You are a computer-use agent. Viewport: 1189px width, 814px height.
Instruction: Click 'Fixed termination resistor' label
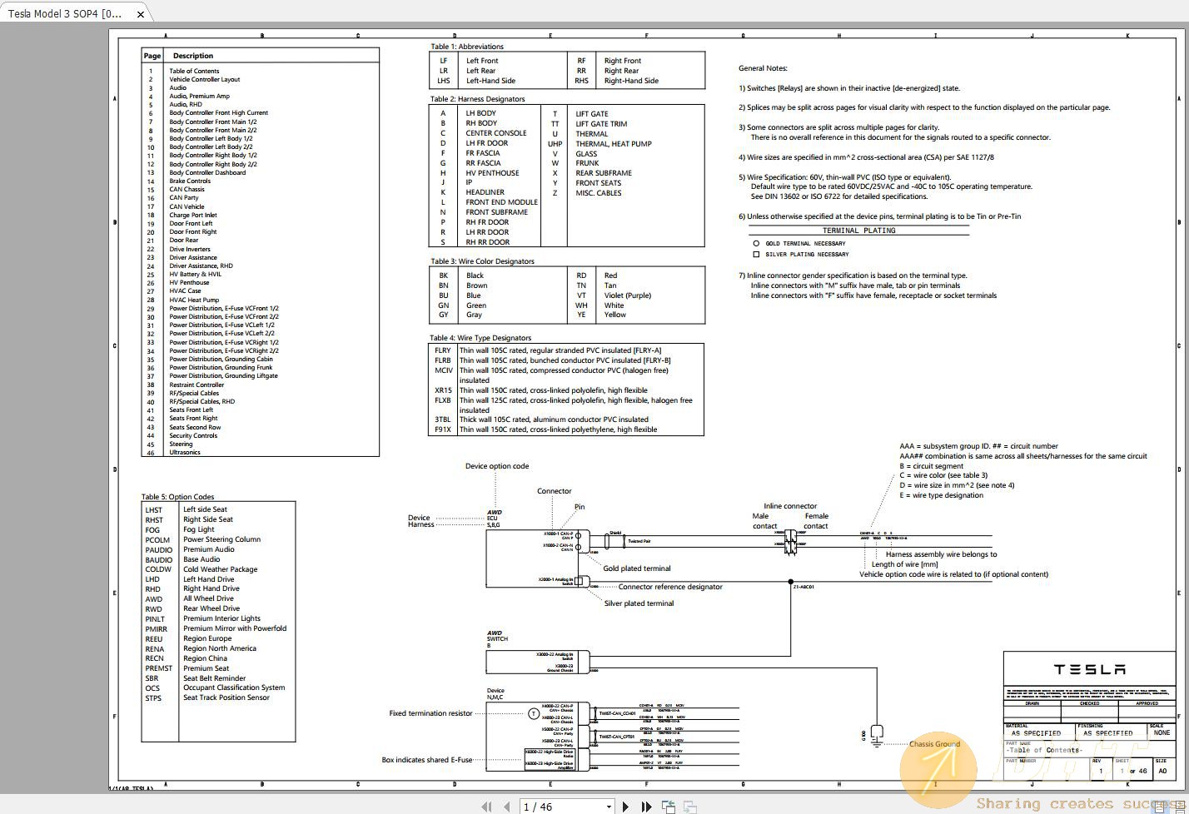(x=430, y=713)
